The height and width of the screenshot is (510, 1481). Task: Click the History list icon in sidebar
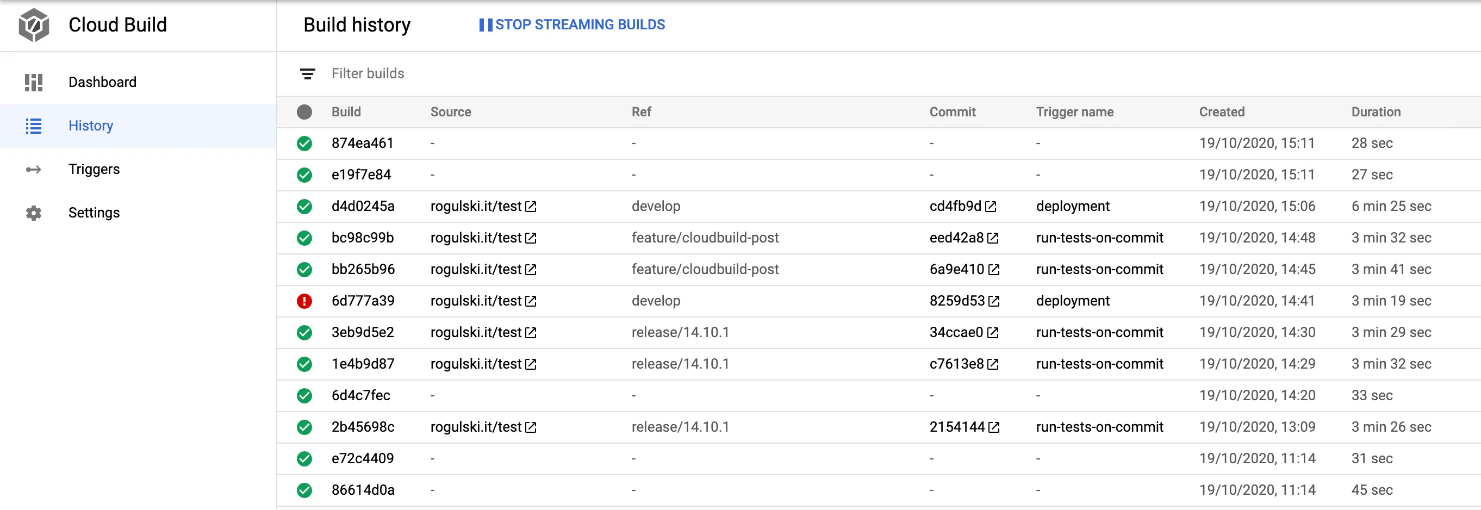pyautogui.click(x=34, y=126)
